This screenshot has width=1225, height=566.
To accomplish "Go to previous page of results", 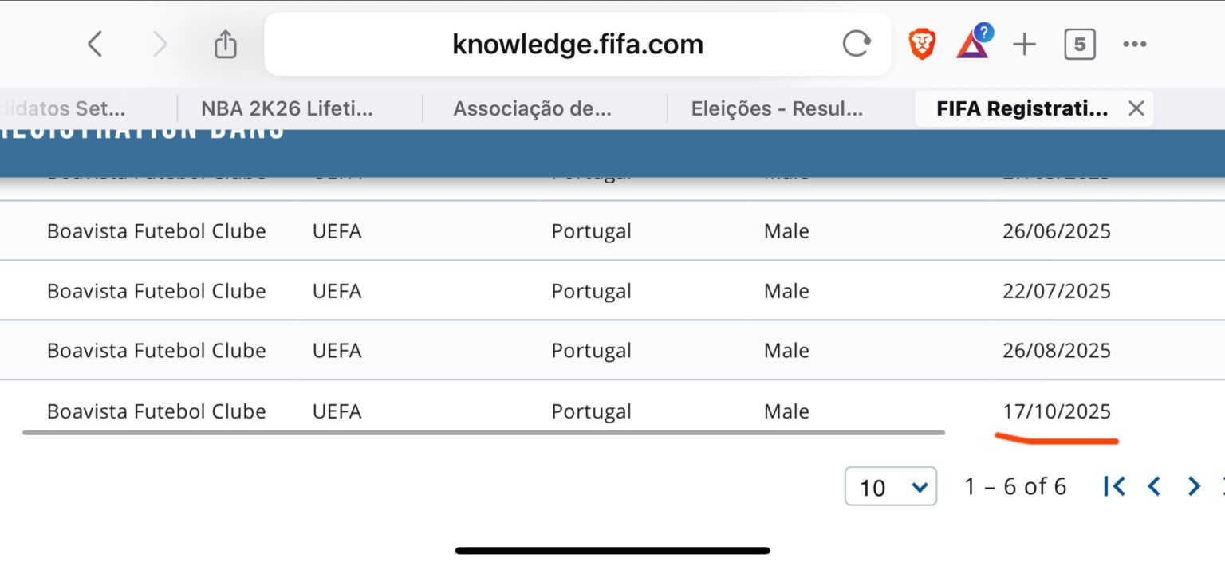I will [x=1153, y=486].
